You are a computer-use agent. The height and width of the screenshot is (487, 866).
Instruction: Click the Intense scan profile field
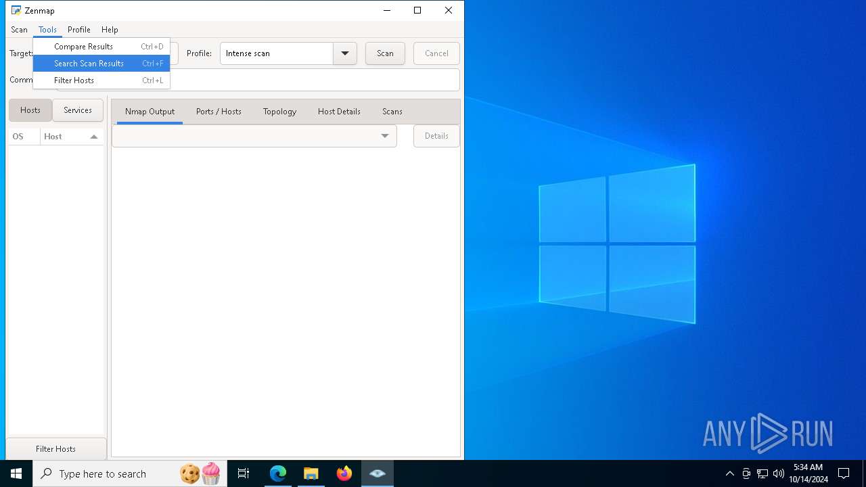tap(277, 53)
